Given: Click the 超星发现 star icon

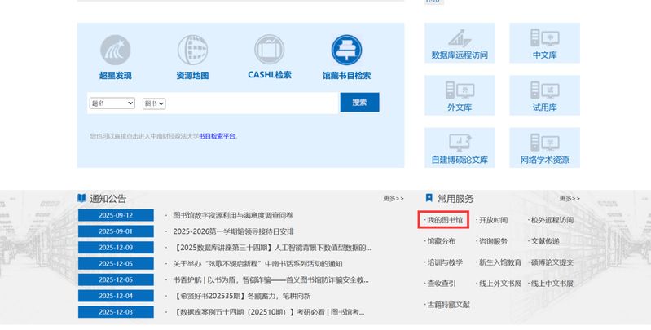Looking at the screenshot, I should (115, 51).
